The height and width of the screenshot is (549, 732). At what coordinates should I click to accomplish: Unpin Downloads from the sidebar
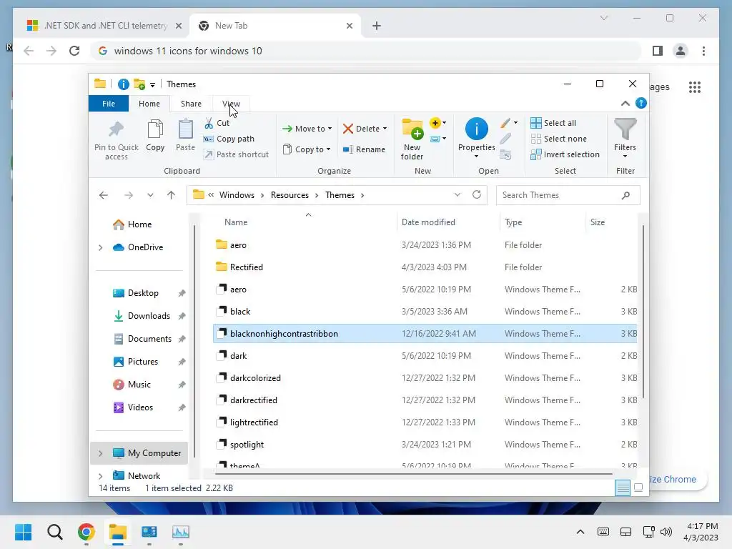182,316
